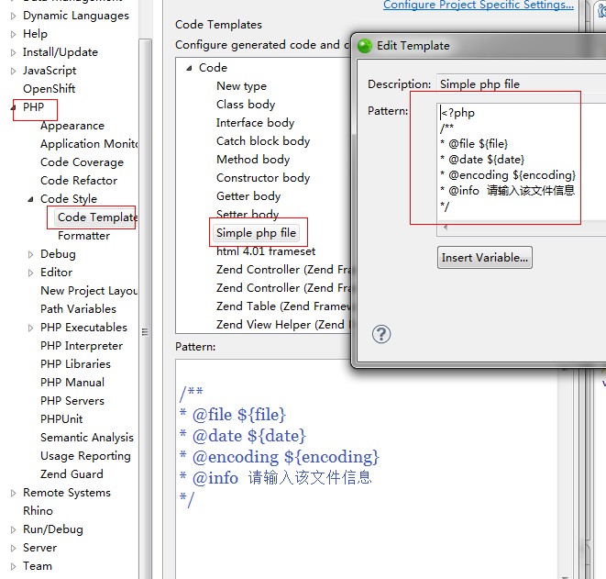Click the lower Pattern preview text area

[x=367, y=469]
